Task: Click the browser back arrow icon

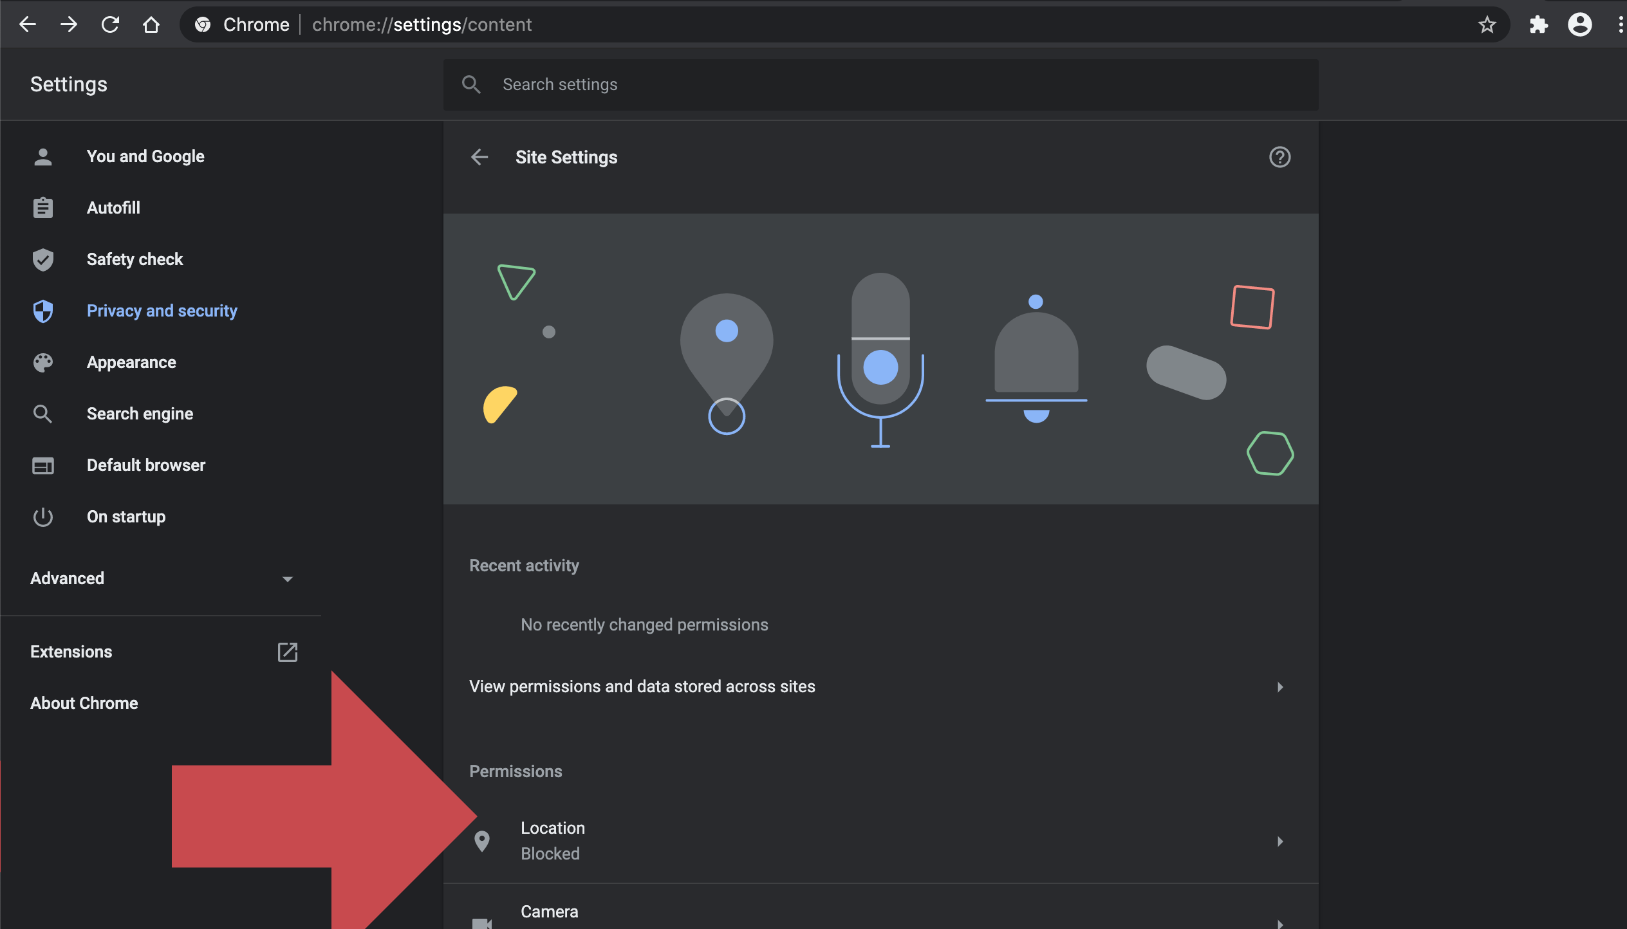Action: coord(27,24)
